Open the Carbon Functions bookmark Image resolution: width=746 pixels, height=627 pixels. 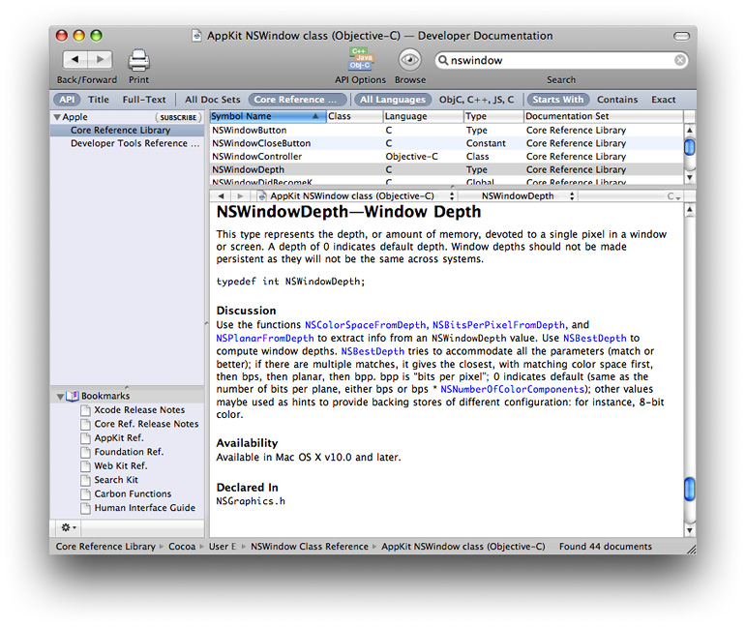[133, 493]
